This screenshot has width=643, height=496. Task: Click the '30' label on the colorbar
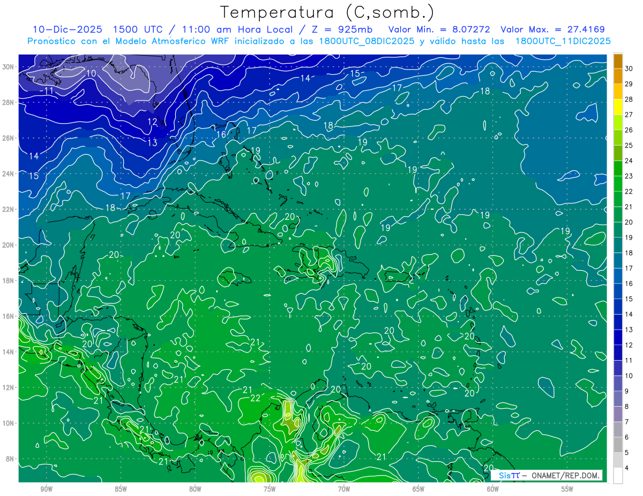coord(629,68)
